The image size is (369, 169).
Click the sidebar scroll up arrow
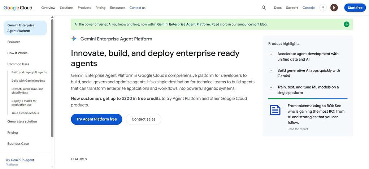coord(52,17)
